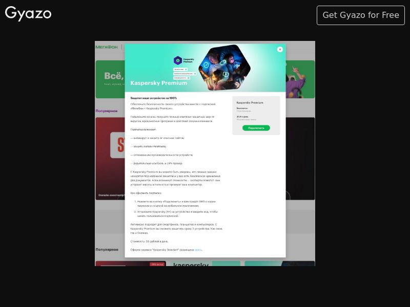This screenshot has height=307, width=410.
Task: Select the lower Популярное section heading
Action: pyautogui.click(x=107, y=250)
